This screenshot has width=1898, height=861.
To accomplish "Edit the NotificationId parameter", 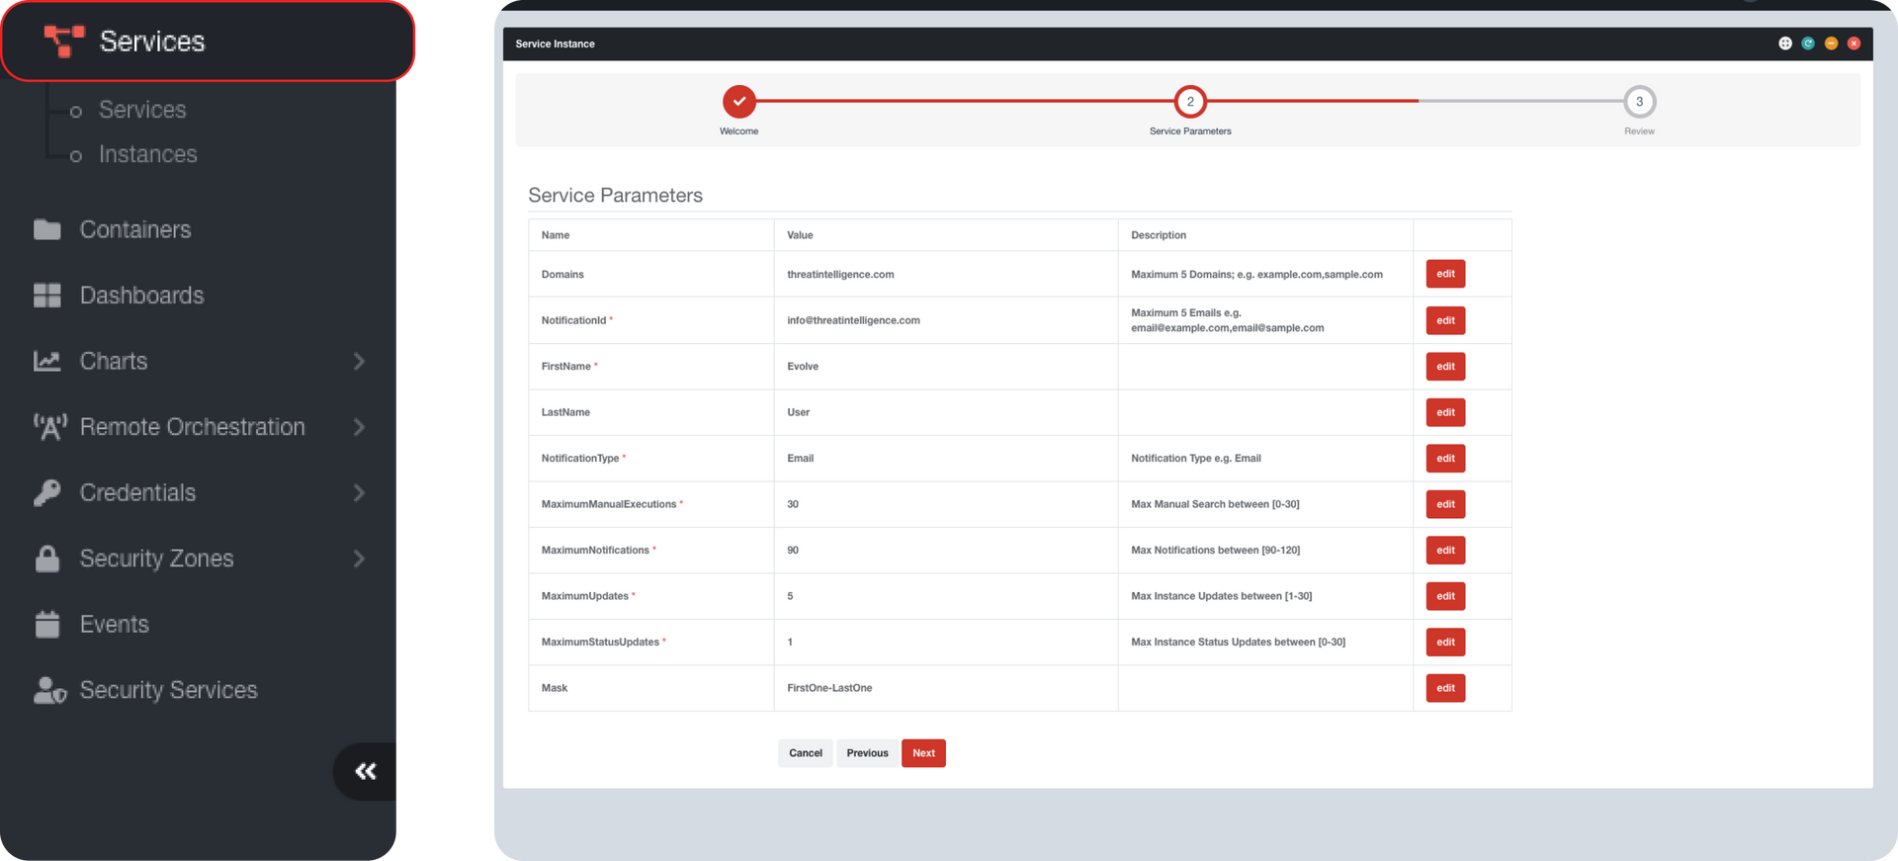I will pyautogui.click(x=1445, y=320).
